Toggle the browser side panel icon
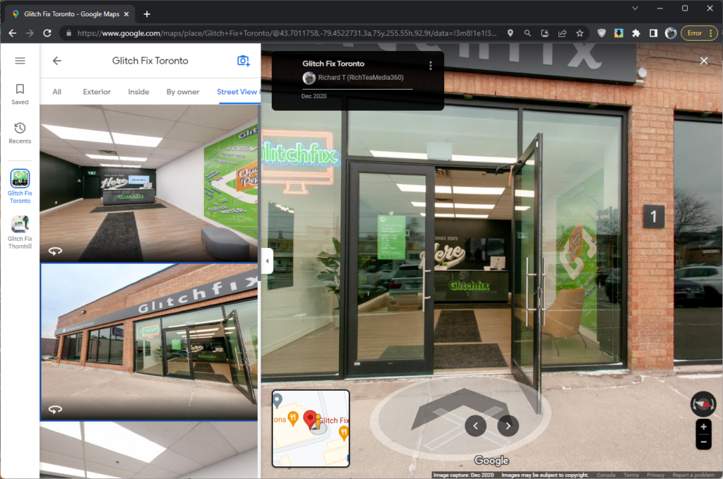723x479 pixels. coord(653,33)
